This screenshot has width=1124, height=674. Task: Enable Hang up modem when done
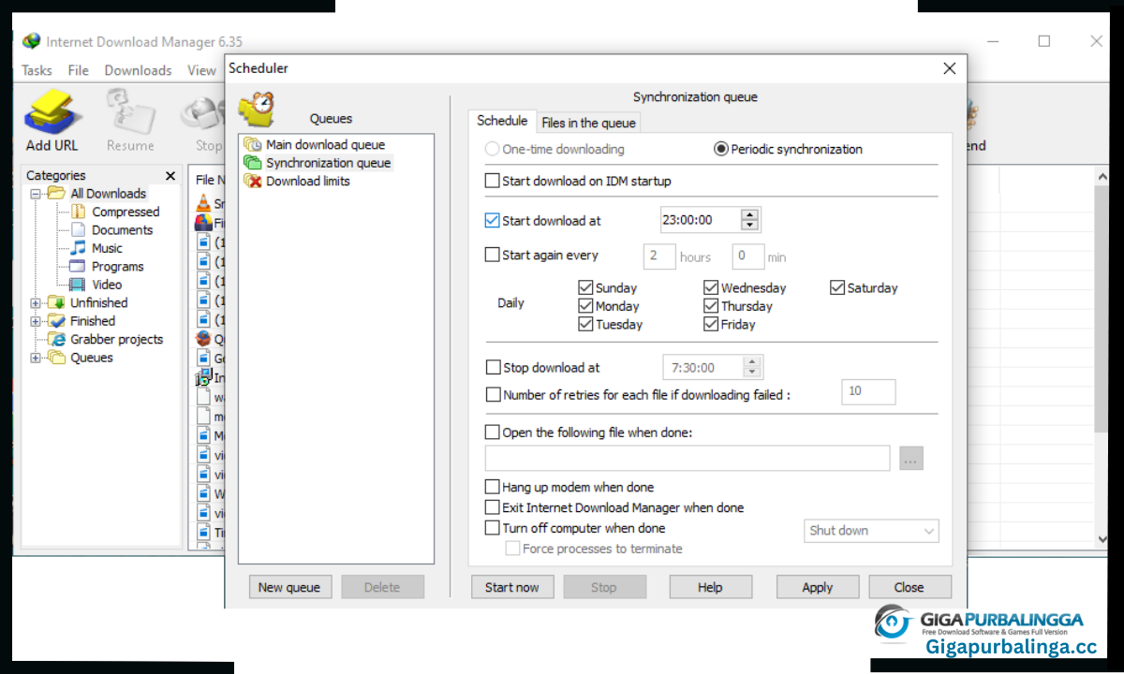493,487
